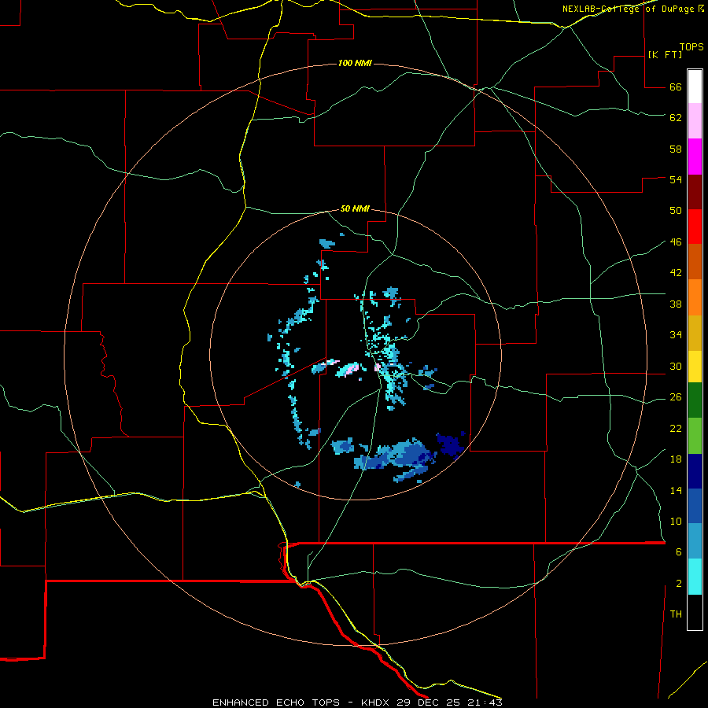
Task: Click the 50 NMI range ring label
Action: [355, 208]
